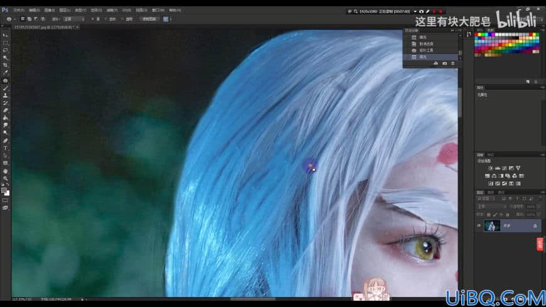Open the Filter menu

coord(112,10)
